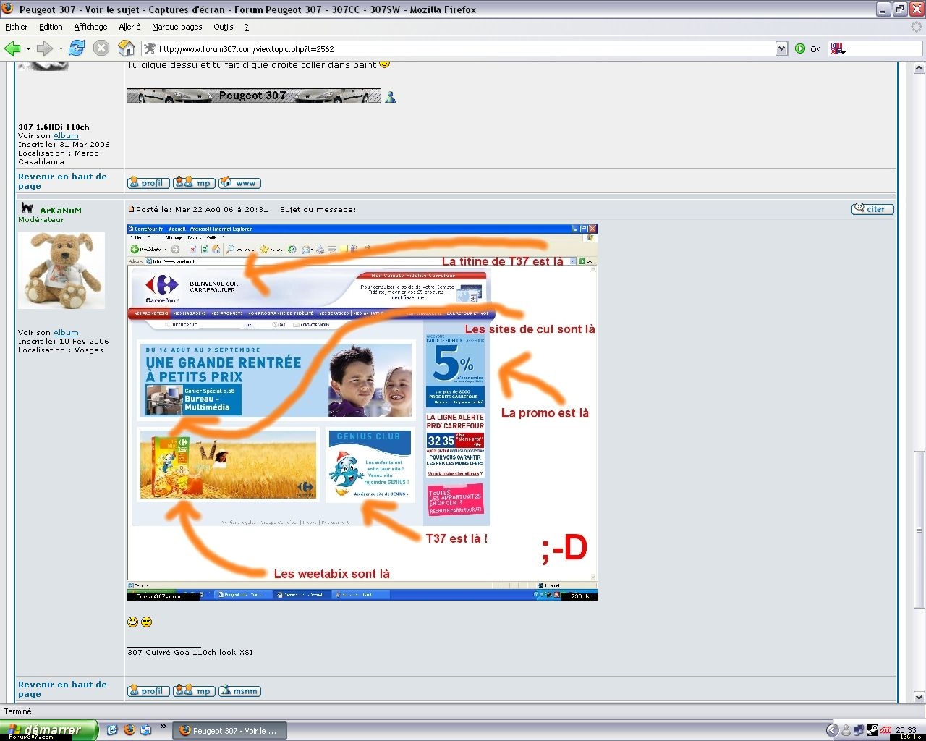
Task: Click the address bar URL field
Action: click(x=463, y=49)
